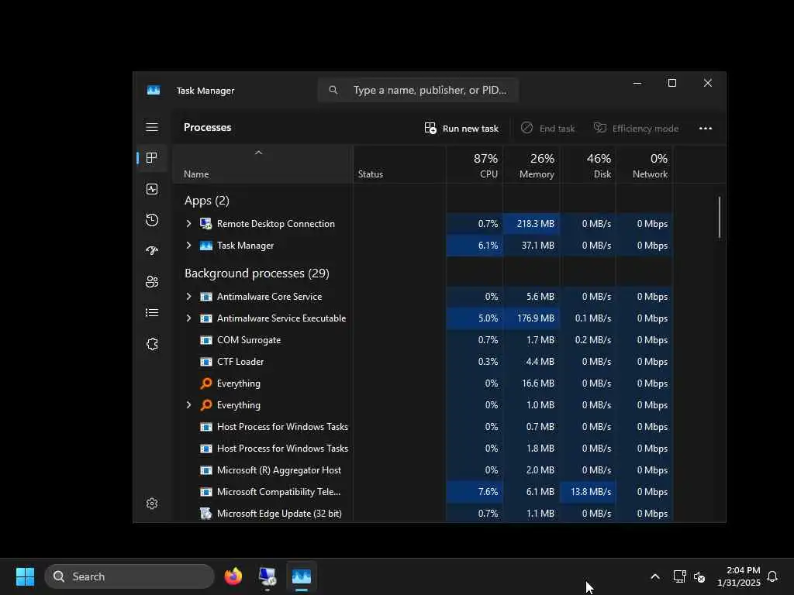Open the Performance page icon in sidebar

(x=152, y=189)
